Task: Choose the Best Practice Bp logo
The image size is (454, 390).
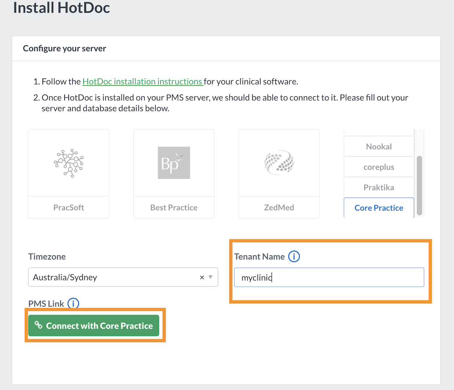Action: tap(174, 163)
